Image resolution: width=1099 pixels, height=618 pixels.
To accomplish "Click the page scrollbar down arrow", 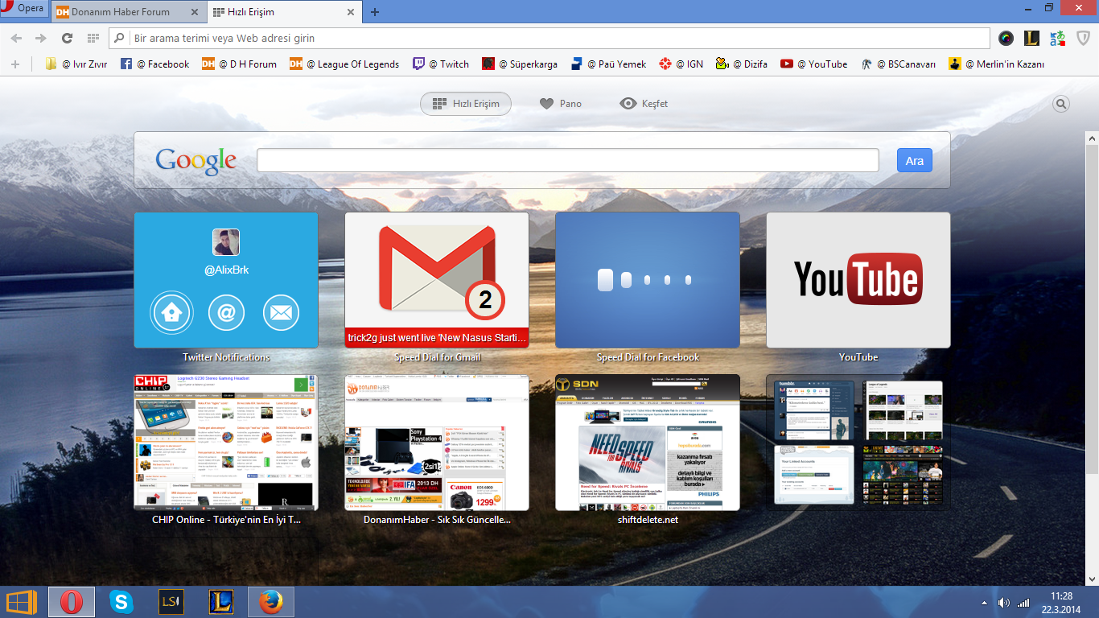I will point(1092,579).
